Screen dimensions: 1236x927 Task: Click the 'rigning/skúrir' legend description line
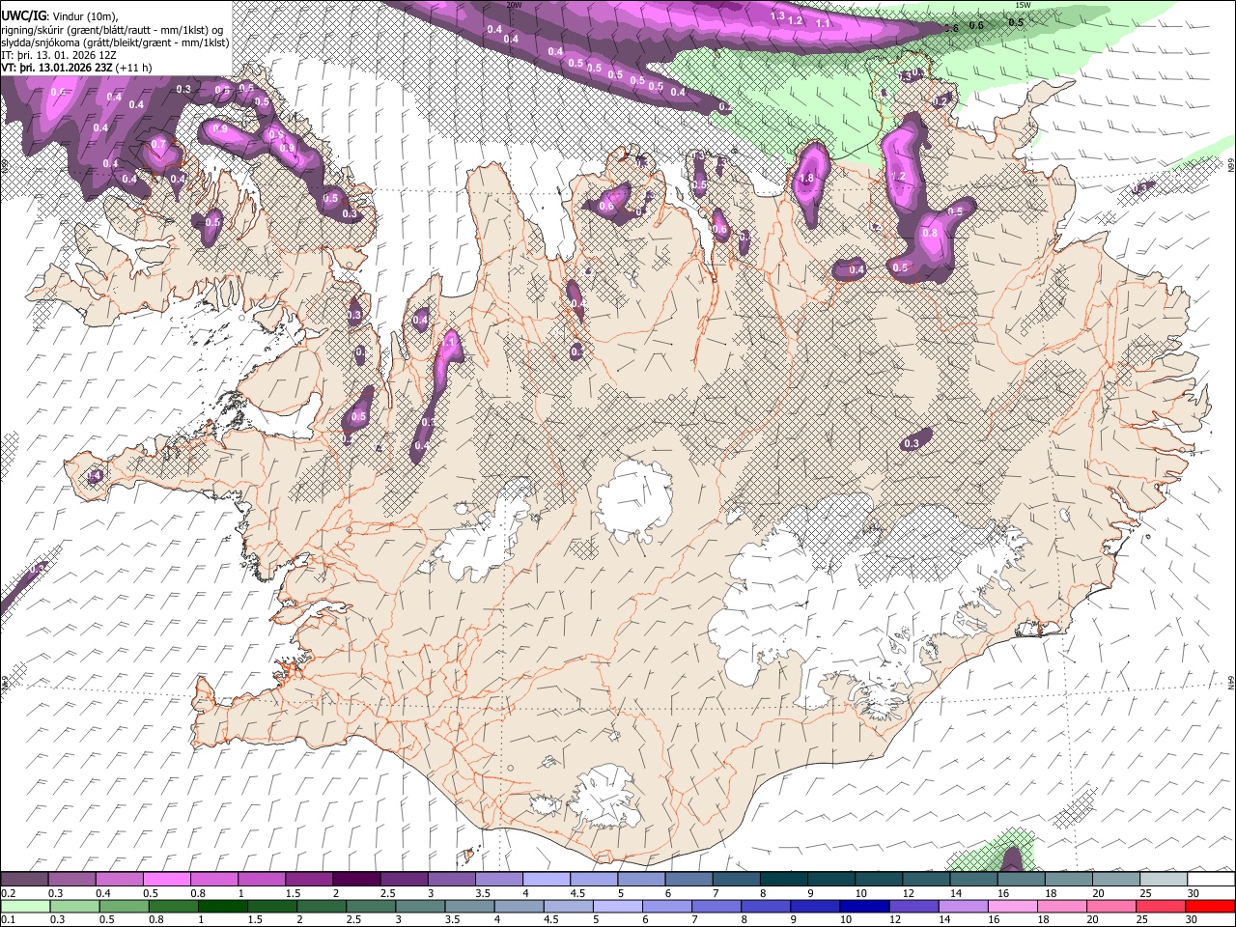113,30
